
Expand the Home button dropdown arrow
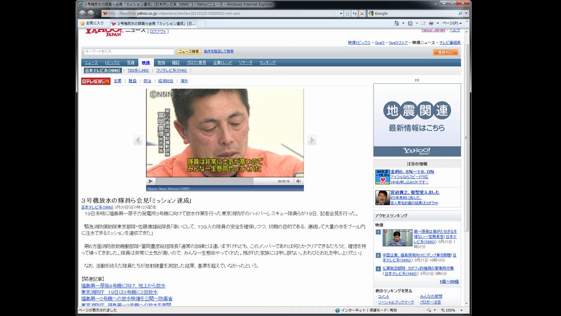(x=403, y=23)
